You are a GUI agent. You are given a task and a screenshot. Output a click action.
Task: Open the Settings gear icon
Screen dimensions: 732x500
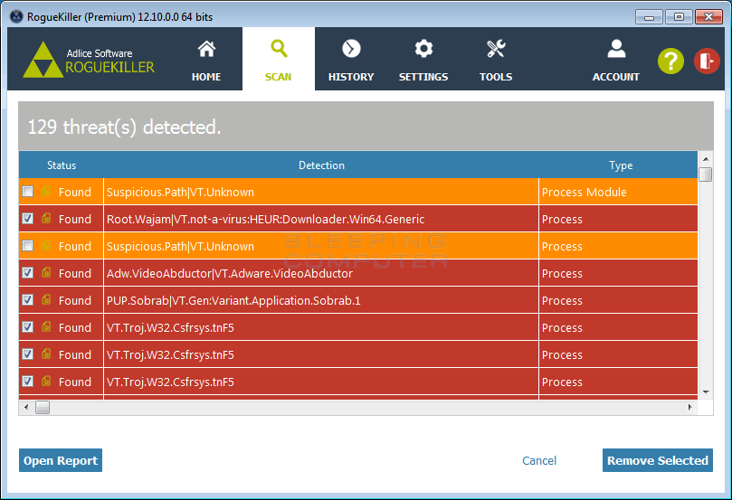point(423,49)
